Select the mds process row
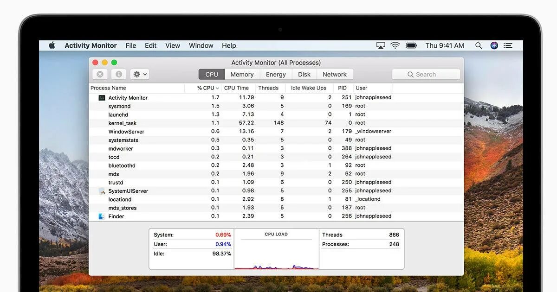 click(x=276, y=174)
